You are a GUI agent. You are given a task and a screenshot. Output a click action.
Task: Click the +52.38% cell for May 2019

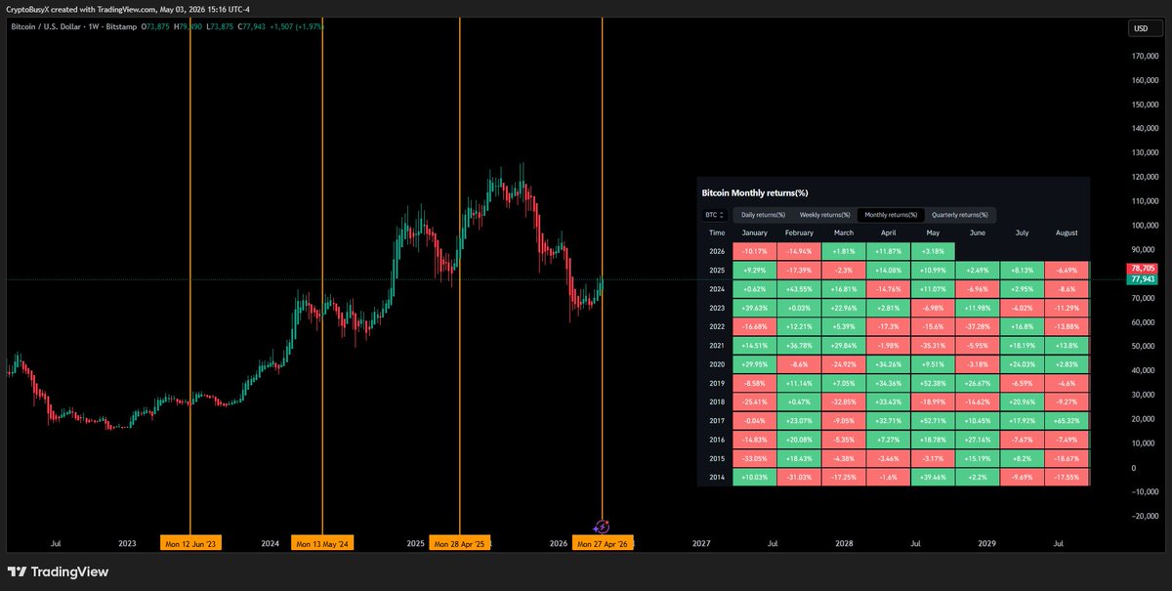[x=933, y=383]
